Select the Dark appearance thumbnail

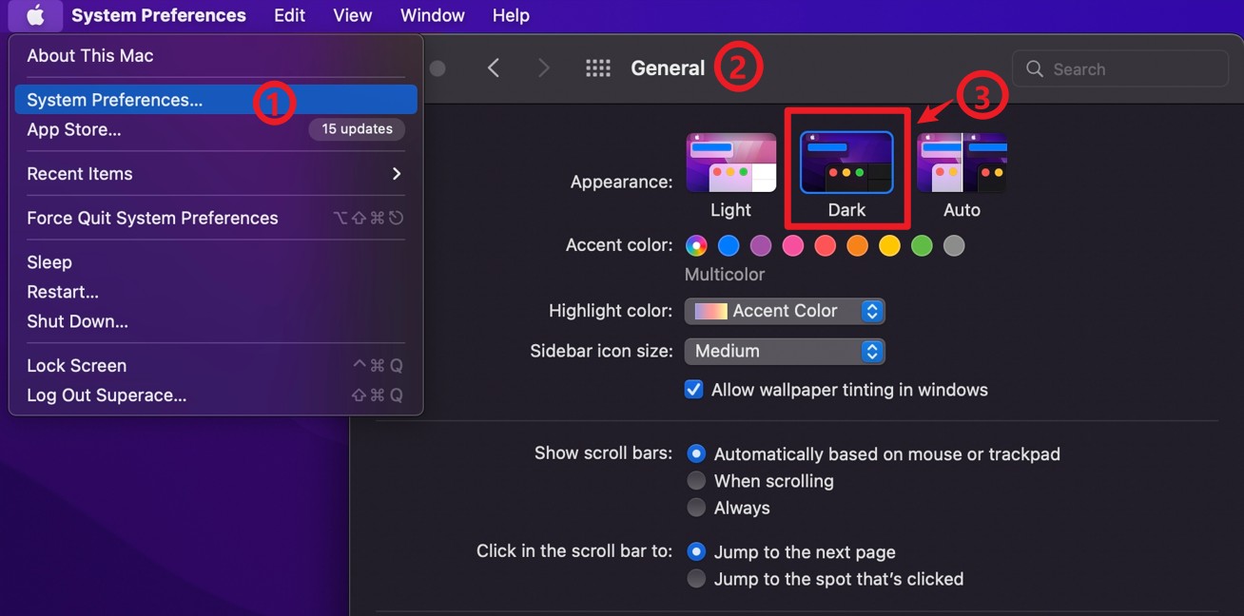pos(846,162)
